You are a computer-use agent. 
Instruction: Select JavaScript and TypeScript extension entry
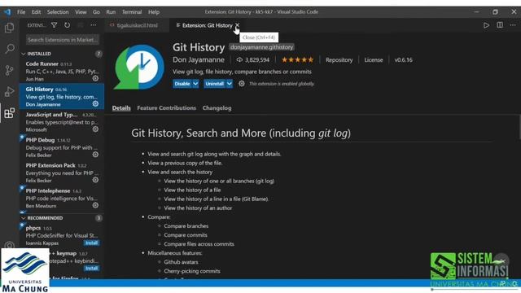(x=62, y=121)
